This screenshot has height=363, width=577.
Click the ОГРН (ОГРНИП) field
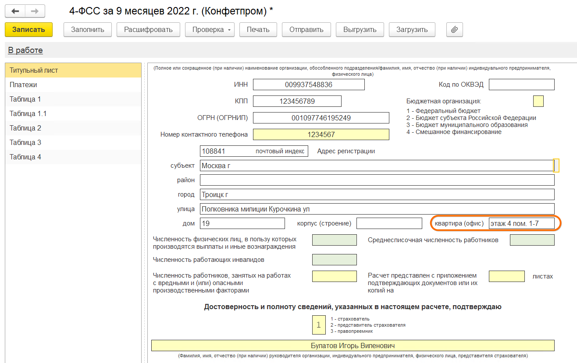point(321,118)
